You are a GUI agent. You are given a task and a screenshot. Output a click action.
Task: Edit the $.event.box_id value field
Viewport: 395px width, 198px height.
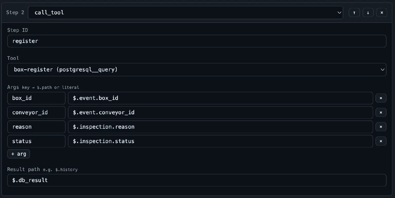[x=220, y=98]
